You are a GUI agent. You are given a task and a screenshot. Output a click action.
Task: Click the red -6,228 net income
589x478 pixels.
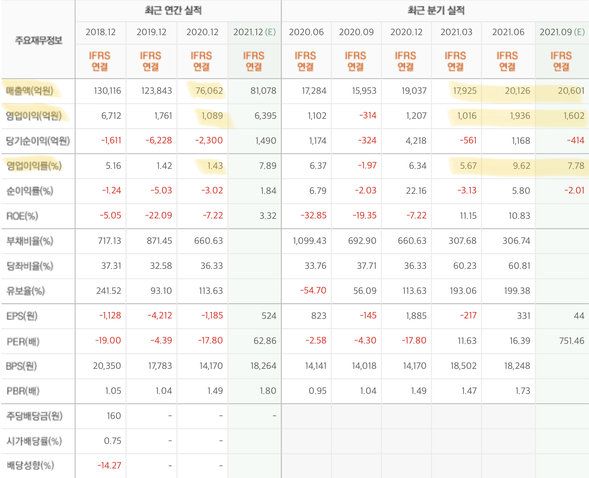(159, 141)
